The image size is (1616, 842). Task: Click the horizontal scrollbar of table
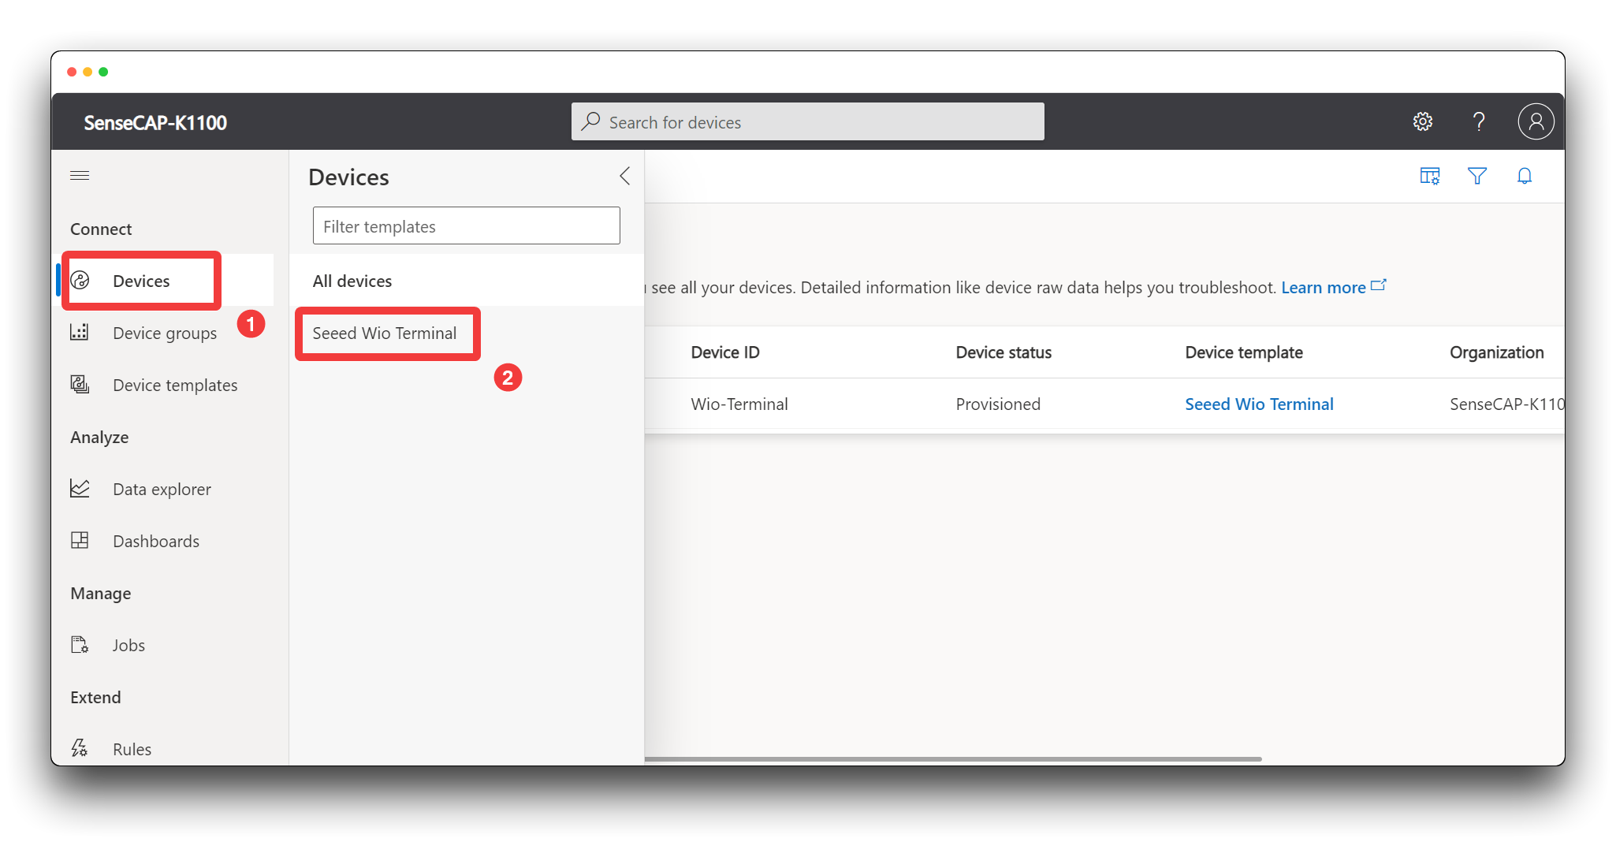click(953, 758)
